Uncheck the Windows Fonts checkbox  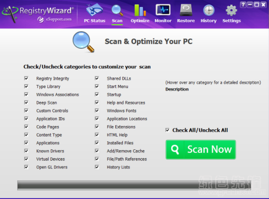97,111
